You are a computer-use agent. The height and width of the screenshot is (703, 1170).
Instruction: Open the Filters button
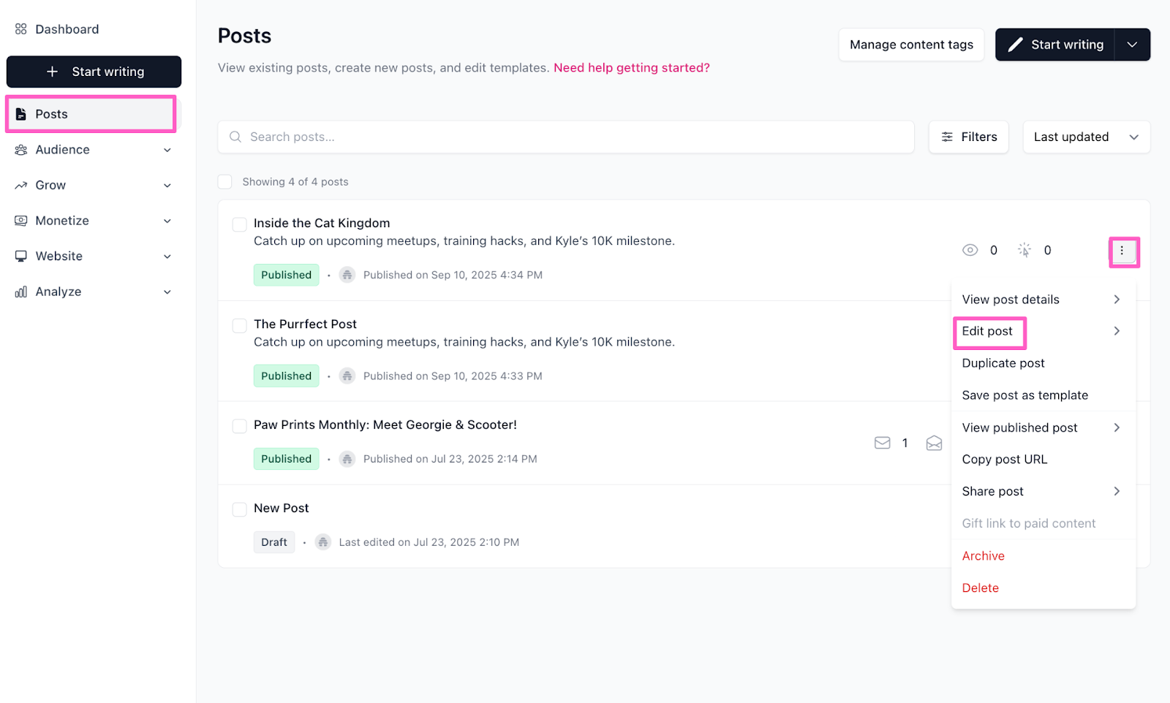tap(969, 137)
